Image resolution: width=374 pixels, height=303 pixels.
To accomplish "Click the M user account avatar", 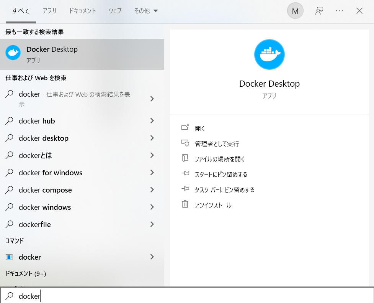I will click(295, 11).
